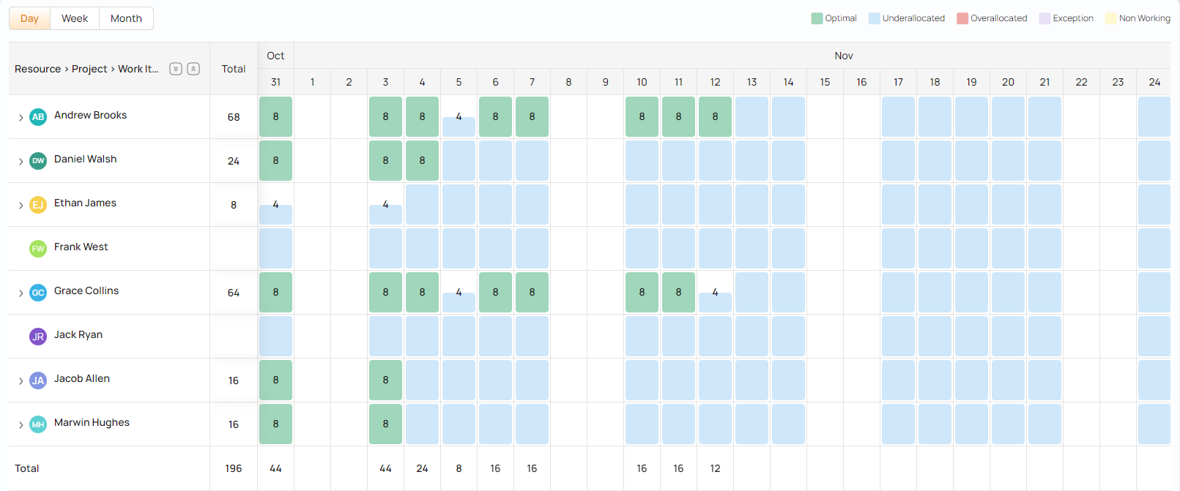Screen dimensions: 1180x491
Task: Click the Non Working legend label
Action: pos(1144,18)
